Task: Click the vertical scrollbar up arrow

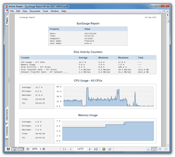Action: (x=168, y=18)
